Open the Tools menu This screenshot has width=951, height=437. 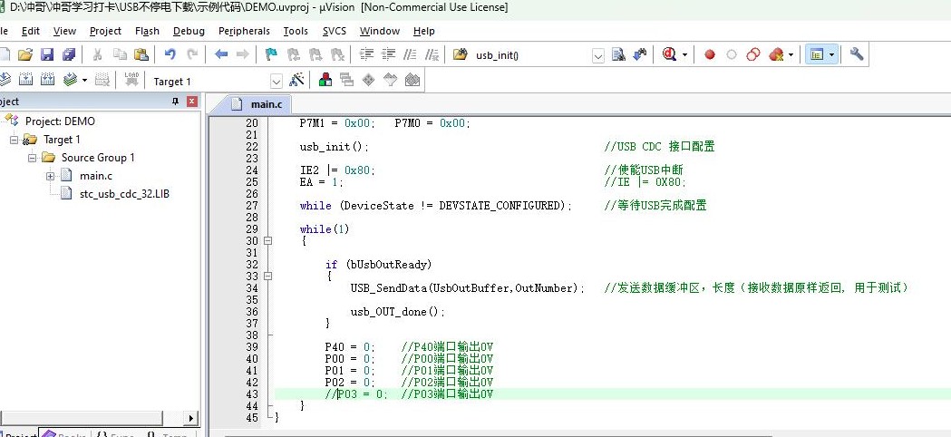click(x=296, y=31)
